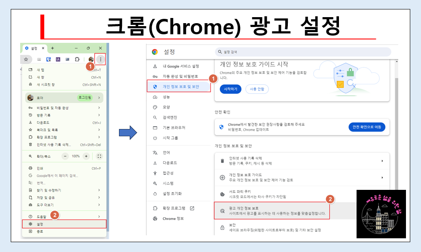The height and width of the screenshot is (252, 421).
Task: Click the cookie icon on 서드 파티 쿠키 row
Action: pyautogui.click(x=223, y=194)
